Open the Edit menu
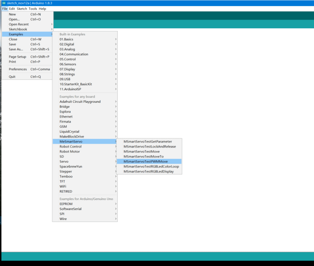 [x=12, y=9]
